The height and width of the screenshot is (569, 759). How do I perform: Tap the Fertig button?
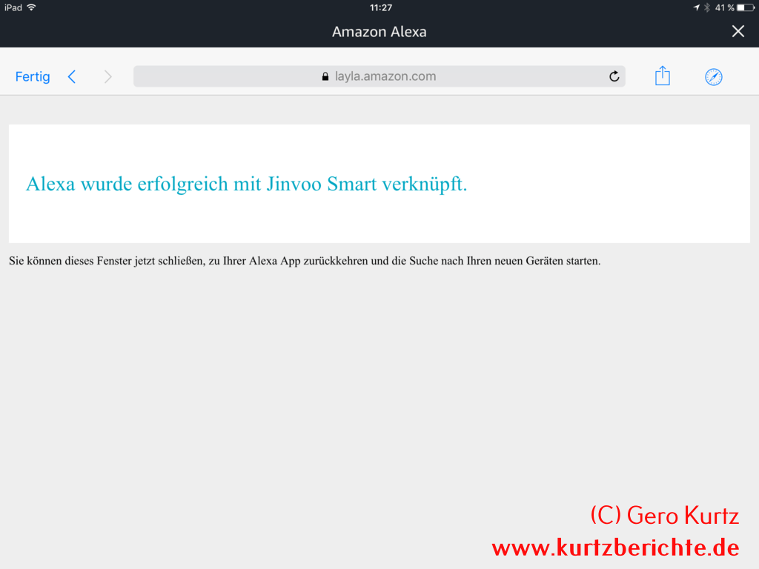click(33, 76)
